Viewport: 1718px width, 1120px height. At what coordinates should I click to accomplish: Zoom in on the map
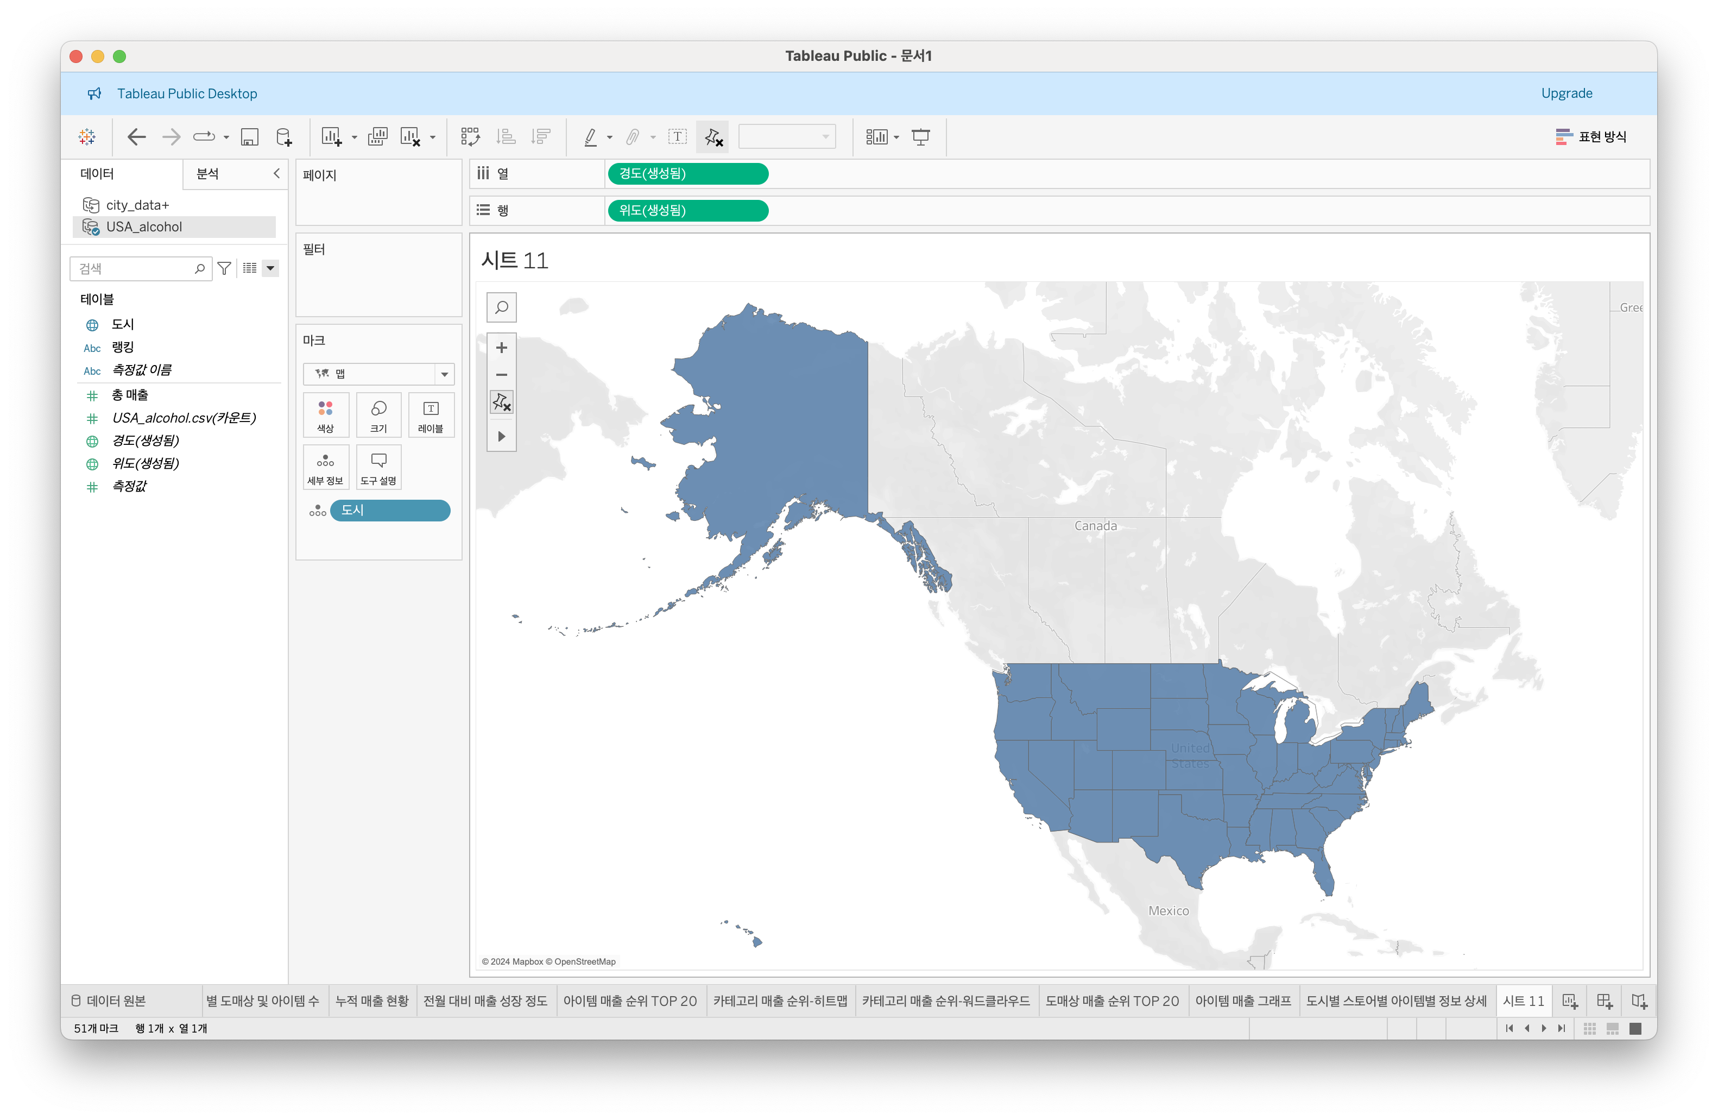click(x=501, y=347)
